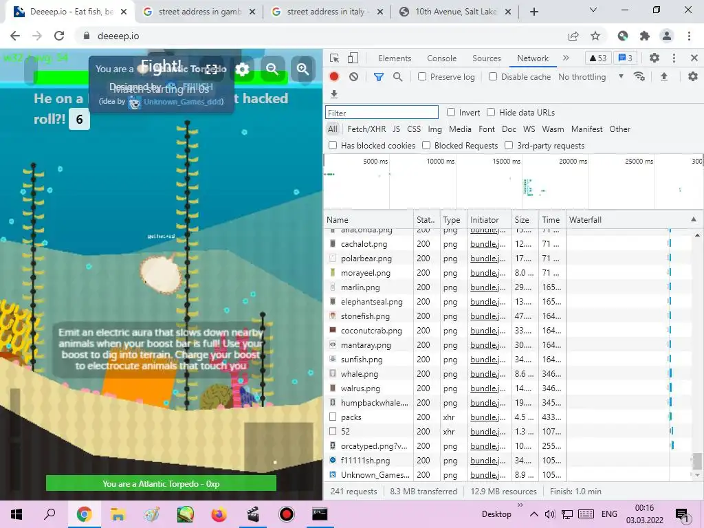This screenshot has width=704, height=528.
Task: Switch to the Sources tab
Action: pyautogui.click(x=486, y=58)
